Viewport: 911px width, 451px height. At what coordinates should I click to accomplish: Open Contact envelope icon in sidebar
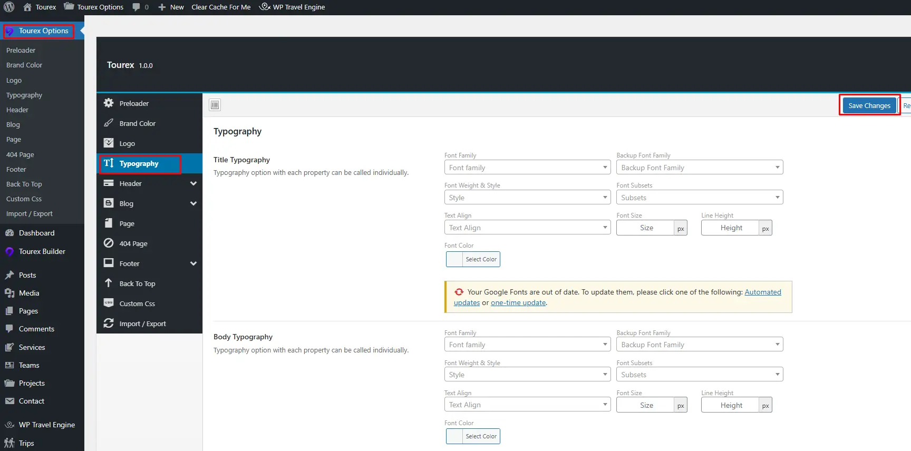tap(9, 401)
